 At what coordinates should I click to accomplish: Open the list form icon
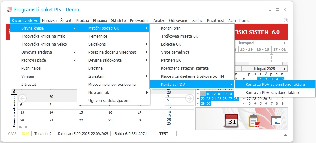pos(276,121)
